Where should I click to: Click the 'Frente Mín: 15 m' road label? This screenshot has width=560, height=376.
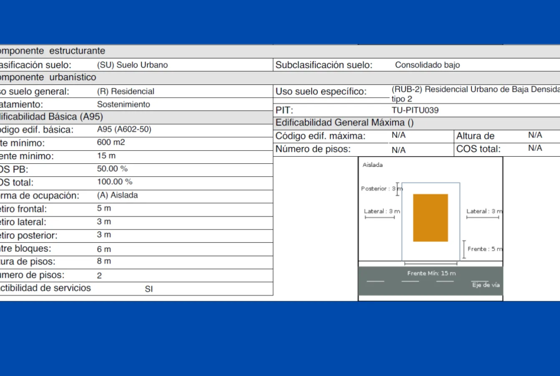(431, 273)
